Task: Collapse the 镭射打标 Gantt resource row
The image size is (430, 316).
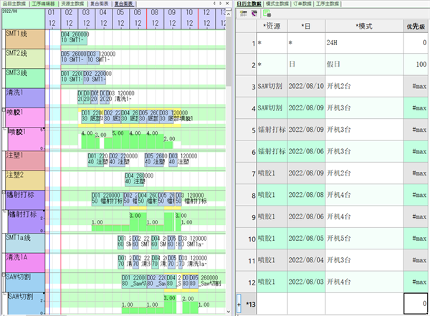Action: point(4,193)
